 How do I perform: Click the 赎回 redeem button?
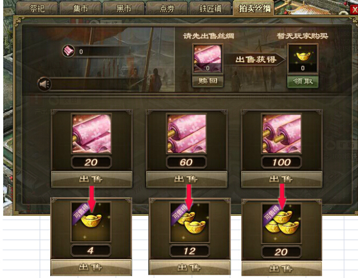[208, 81]
